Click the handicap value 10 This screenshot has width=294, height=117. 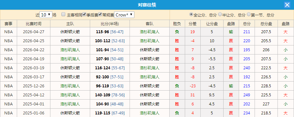tap(212, 41)
